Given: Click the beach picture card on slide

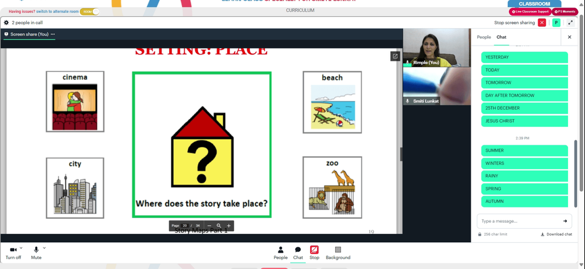Looking at the screenshot, I should [332, 102].
